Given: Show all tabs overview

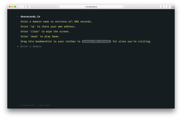Looking at the screenshot, I should point(168,6).
